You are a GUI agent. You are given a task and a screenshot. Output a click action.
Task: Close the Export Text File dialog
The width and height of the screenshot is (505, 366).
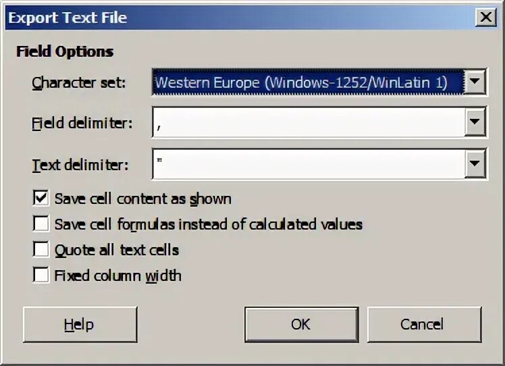coord(485,18)
